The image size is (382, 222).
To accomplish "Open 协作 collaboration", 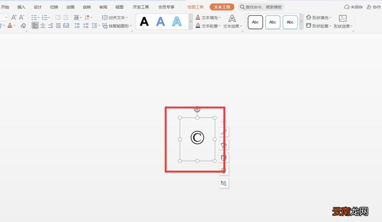I will pyautogui.click(x=374, y=7).
